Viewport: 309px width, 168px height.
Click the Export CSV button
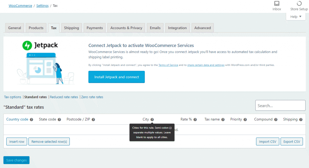tap(292, 142)
